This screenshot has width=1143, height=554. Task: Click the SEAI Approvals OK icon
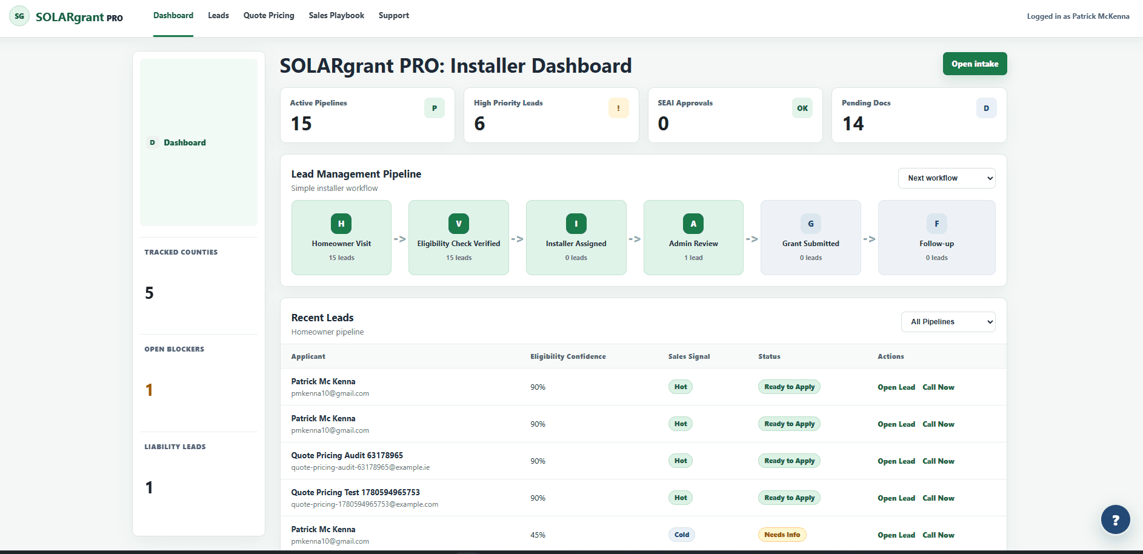click(x=802, y=108)
